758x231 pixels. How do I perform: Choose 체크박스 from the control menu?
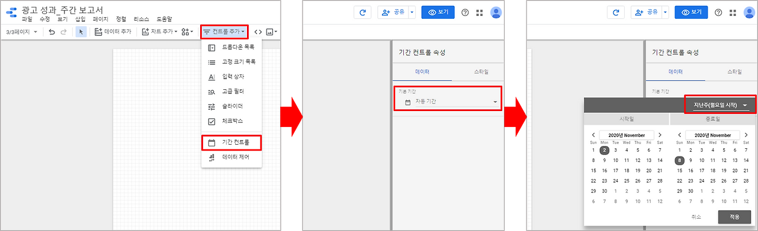(232, 122)
